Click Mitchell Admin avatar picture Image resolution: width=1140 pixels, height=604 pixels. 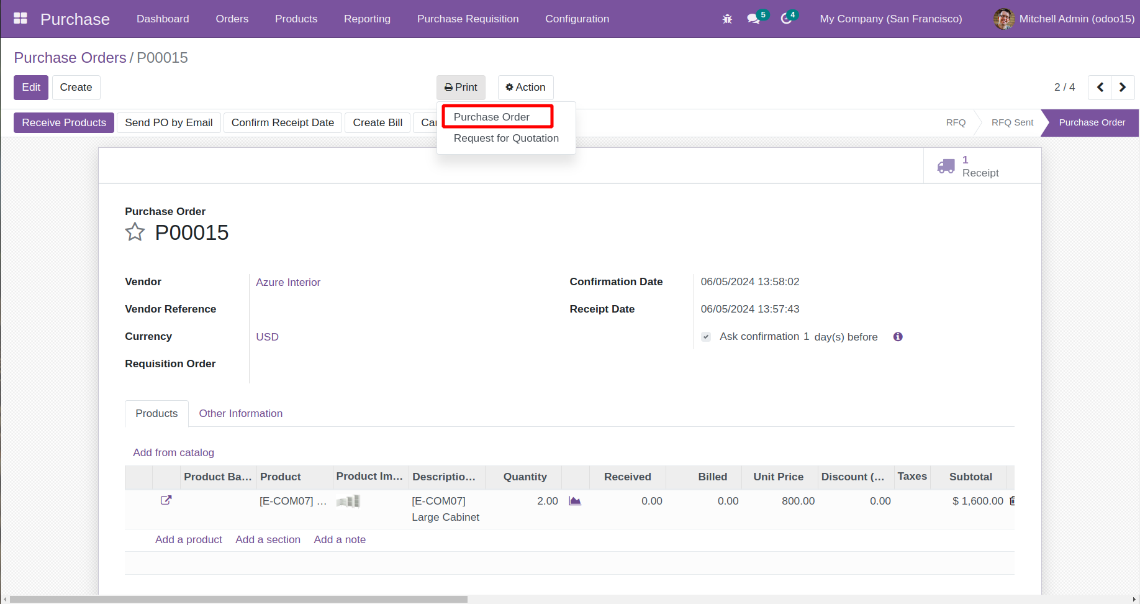[1003, 19]
